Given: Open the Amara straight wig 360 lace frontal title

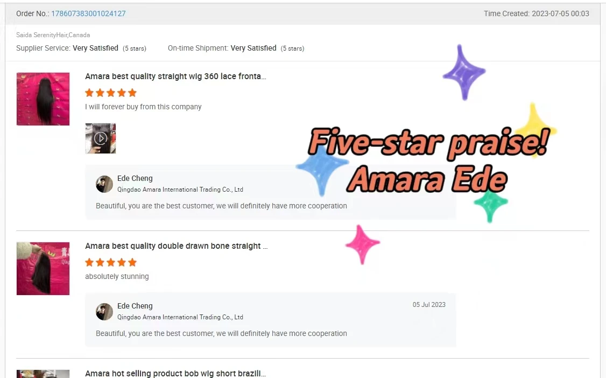Looking at the screenshot, I should (x=175, y=76).
